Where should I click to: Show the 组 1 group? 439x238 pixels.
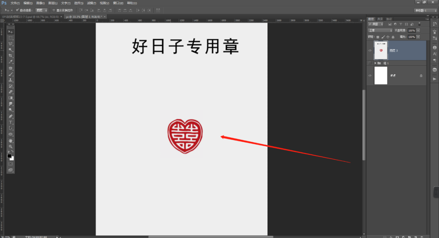pos(370,63)
